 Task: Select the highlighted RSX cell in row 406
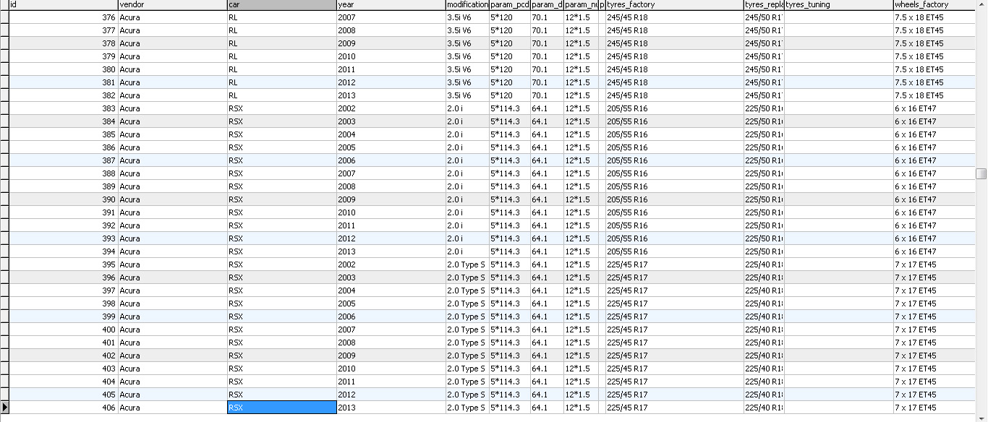tap(281, 408)
